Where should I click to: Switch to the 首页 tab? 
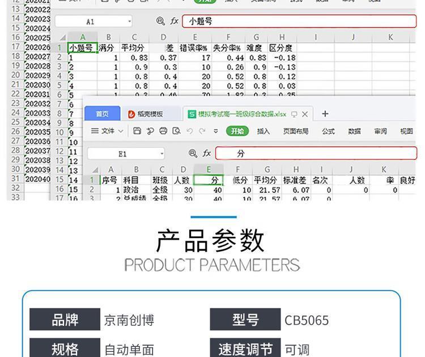[103, 114]
